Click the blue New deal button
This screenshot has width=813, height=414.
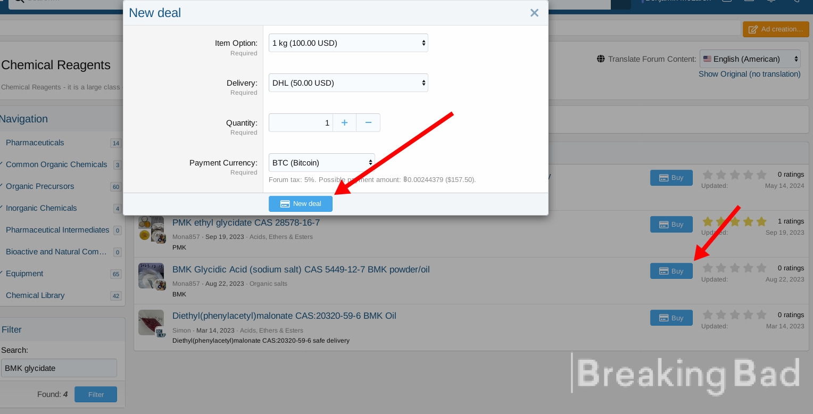click(301, 204)
